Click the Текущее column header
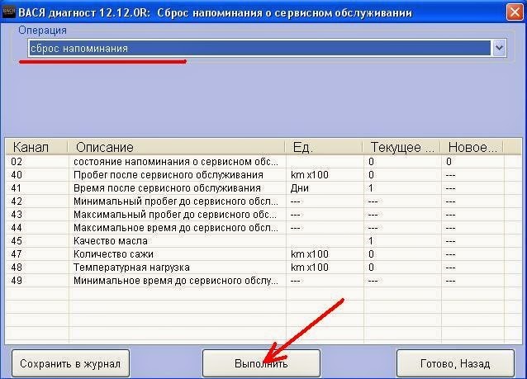This screenshot has width=527, height=379. (x=401, y=147)
